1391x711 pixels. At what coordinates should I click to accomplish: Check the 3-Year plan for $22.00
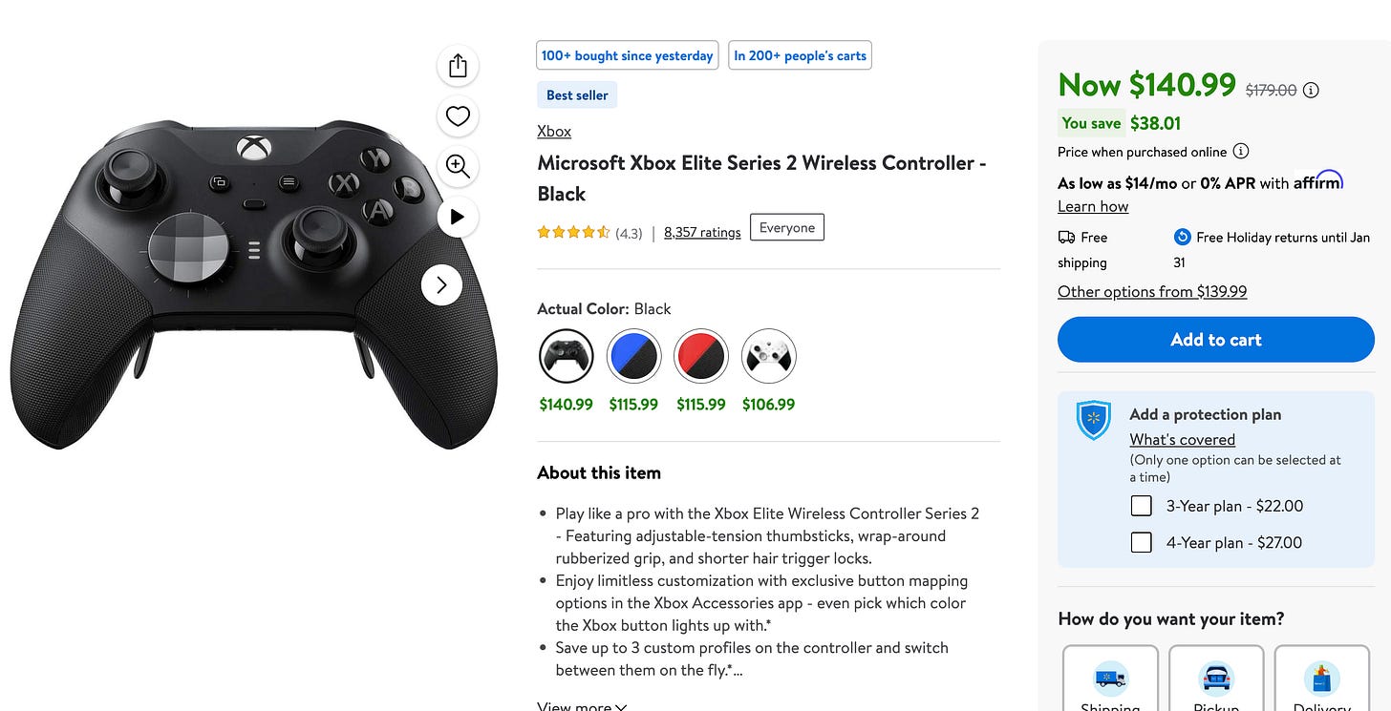(x=1141, y=506)
